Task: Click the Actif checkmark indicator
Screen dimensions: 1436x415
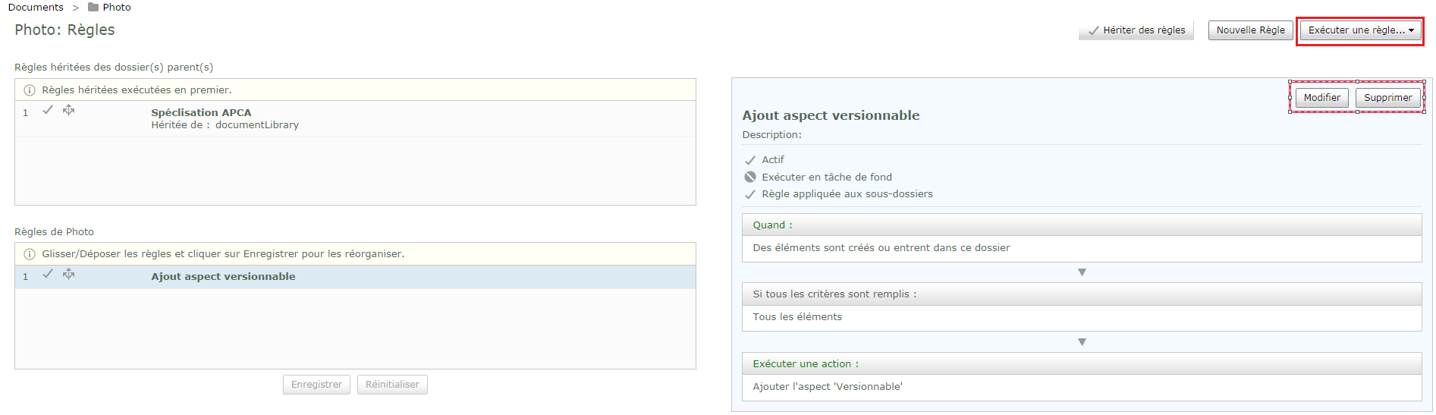Action: coord(750,160)
